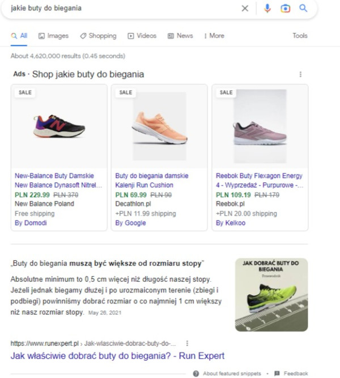
Task: Click the Feedback flag icon
Action: coord(277,373)
